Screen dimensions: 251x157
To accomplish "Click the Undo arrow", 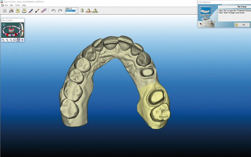I will pyautogui.click(x=53, y=11).
